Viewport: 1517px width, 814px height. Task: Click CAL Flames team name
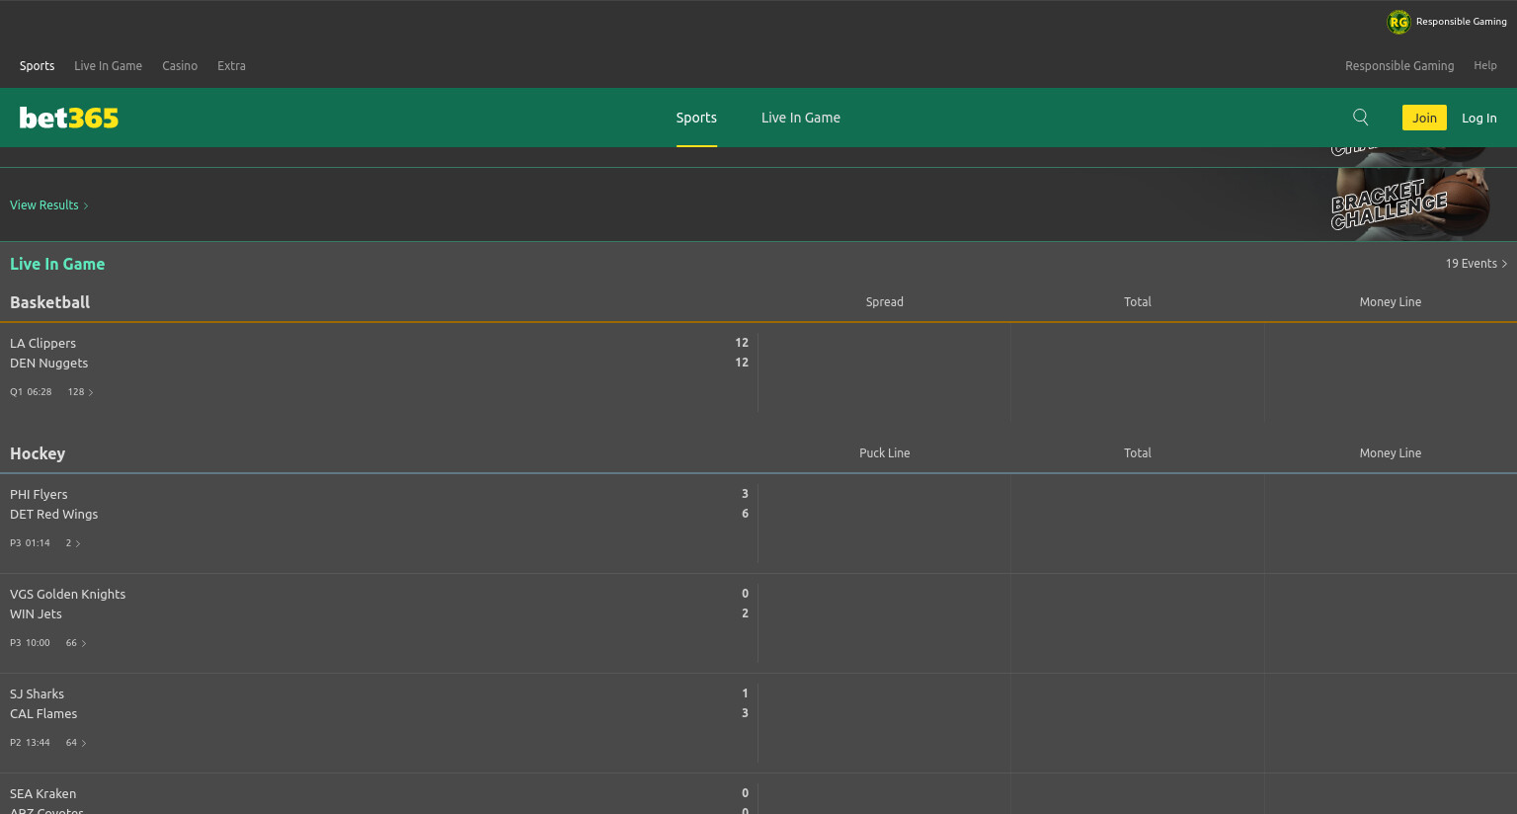click(x=43, y=714)
